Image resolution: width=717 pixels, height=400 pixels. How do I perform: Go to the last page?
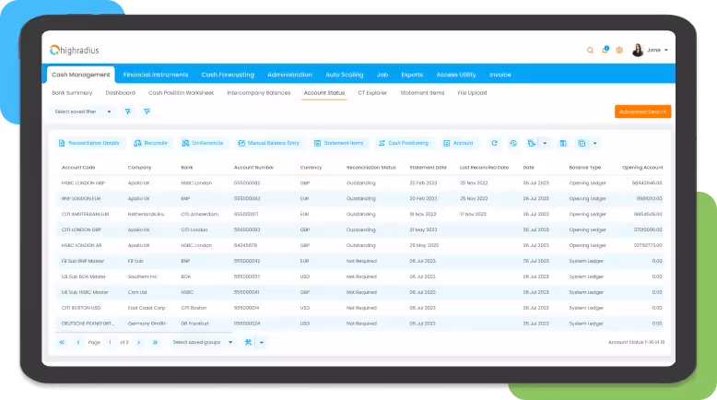click(x=155, y=343)
